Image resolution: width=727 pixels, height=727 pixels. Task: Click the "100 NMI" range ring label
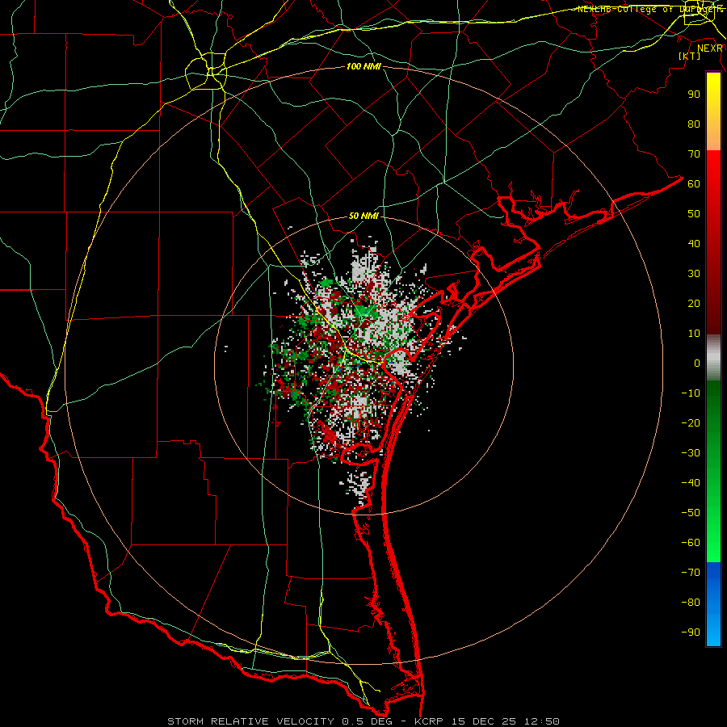[363, 66]
